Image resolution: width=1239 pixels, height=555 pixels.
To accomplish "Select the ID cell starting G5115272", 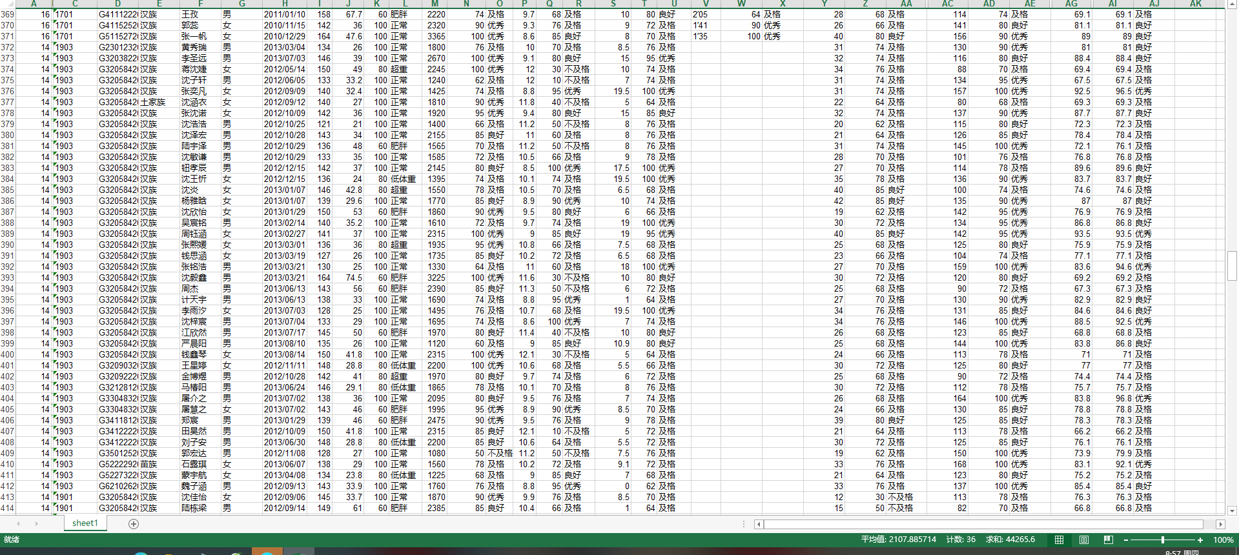I will [118, 36].
